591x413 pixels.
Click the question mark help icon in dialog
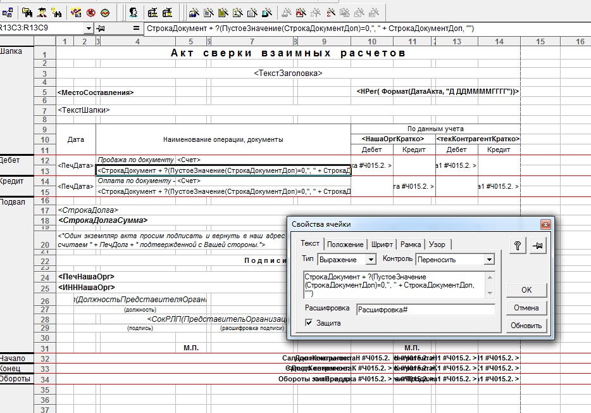518,246
